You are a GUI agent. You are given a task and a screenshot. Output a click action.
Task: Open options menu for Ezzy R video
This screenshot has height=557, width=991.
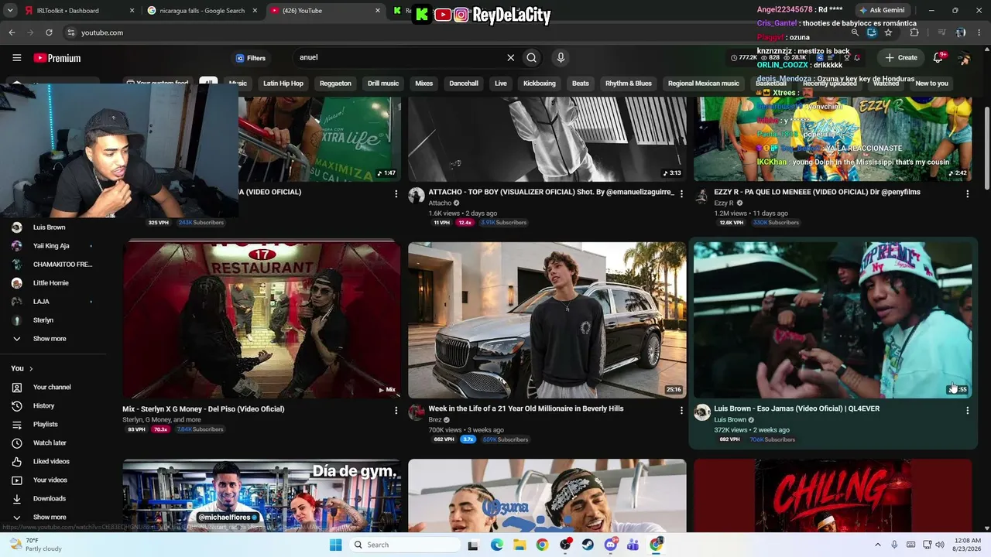pyautogui.click(x=967, y=193)
